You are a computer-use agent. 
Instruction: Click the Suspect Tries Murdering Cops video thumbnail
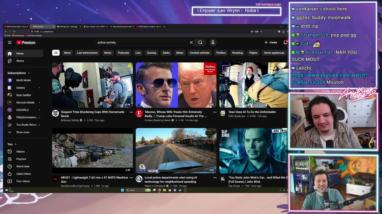coord(93,85)
